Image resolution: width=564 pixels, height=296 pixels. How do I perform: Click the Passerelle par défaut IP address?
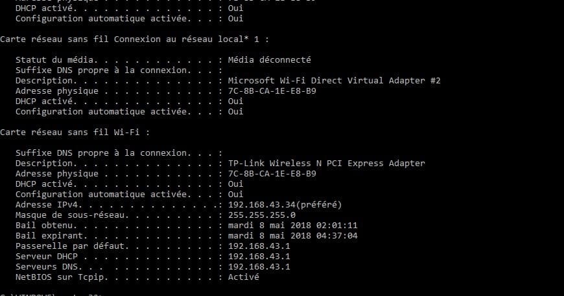(x=259, y=246)
